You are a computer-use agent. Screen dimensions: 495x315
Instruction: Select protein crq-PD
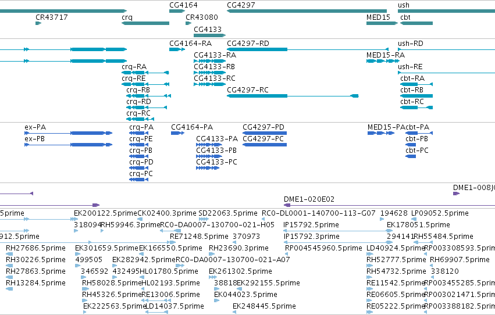[x=138, y=168]
